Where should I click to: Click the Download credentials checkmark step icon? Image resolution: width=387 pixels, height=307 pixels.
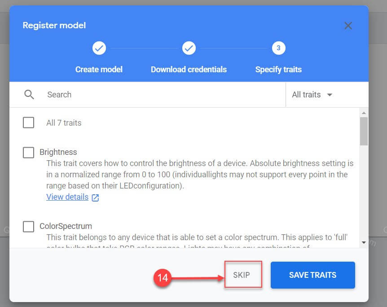point(189,48)
